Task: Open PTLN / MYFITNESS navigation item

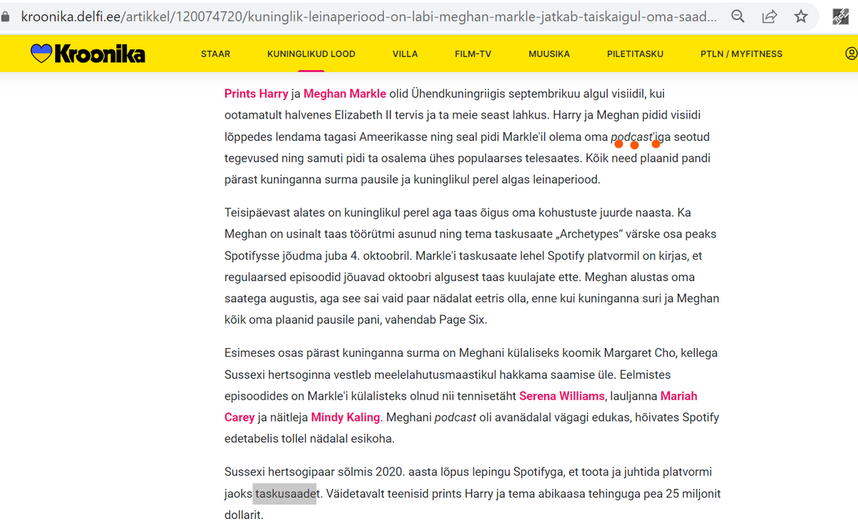Action: coord(741,54)
